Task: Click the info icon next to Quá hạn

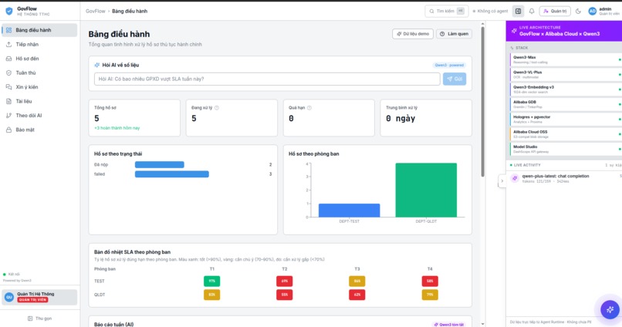Action: [309, 108]
